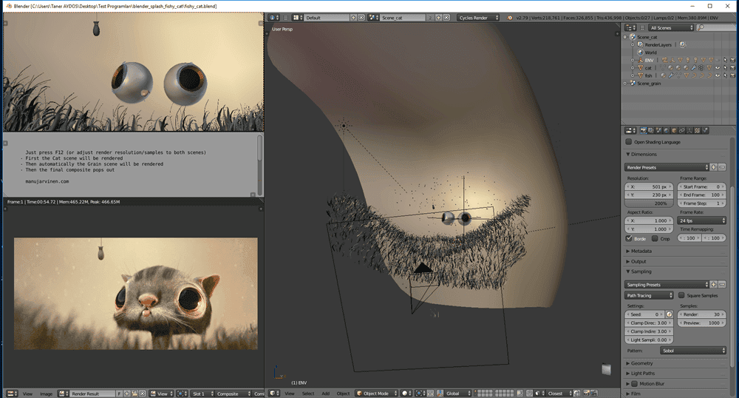
Task: Open the Image menu in image editor
Action: pyautogui.click(x=46, y=394)
